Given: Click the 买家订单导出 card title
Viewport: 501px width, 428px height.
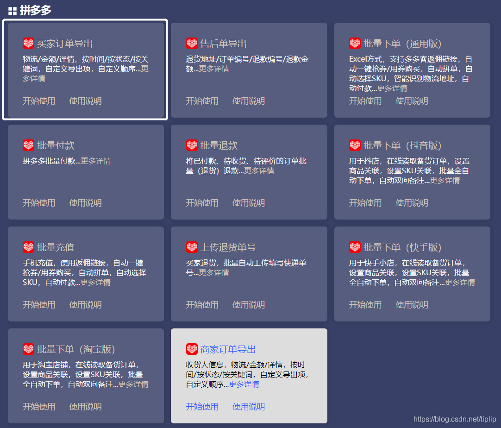Looking at the screenshot, I should pos(65,44).
